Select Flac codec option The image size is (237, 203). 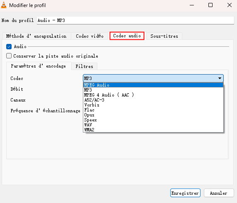tap(153, 110)
